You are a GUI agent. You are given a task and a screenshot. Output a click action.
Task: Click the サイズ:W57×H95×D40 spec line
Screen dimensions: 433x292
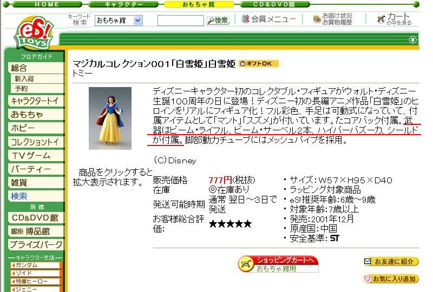(x=341, y=180)
